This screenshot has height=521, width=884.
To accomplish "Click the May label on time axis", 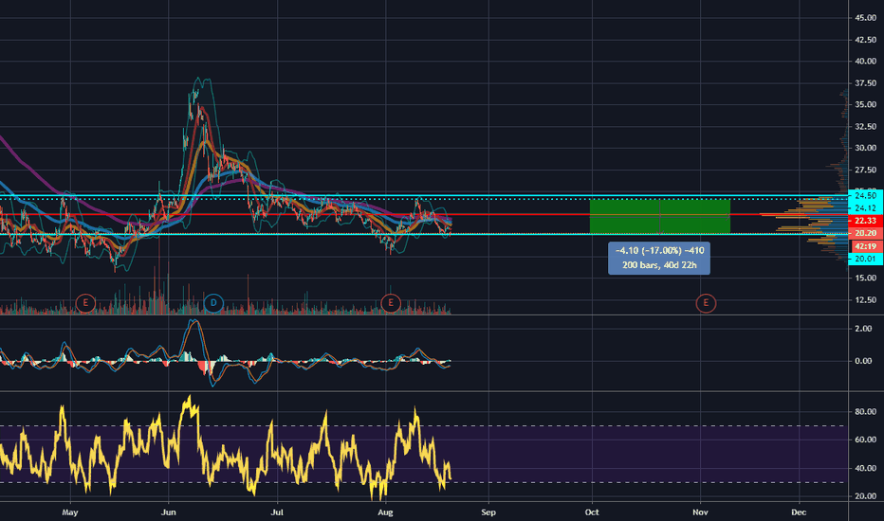I will (x=70, y=512).
